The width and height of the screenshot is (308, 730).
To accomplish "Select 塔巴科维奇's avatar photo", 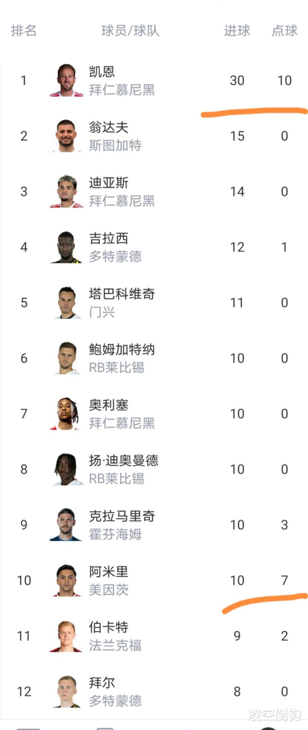I will (x=66, y=303).
